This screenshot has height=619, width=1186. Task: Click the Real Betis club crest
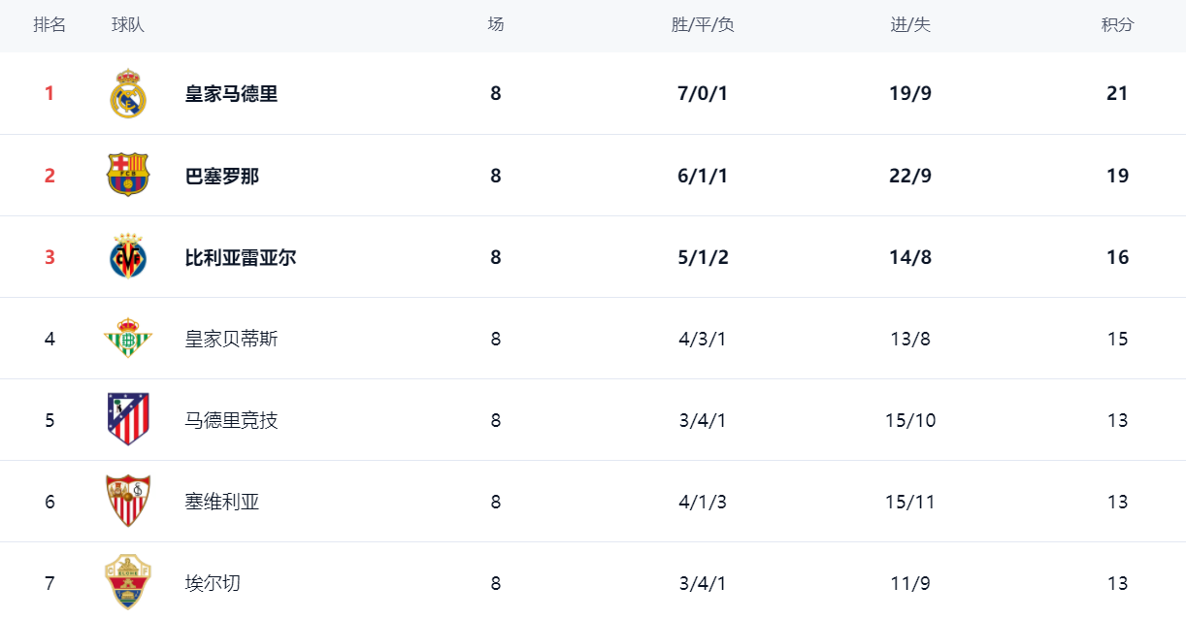click(x=127, y=339)
